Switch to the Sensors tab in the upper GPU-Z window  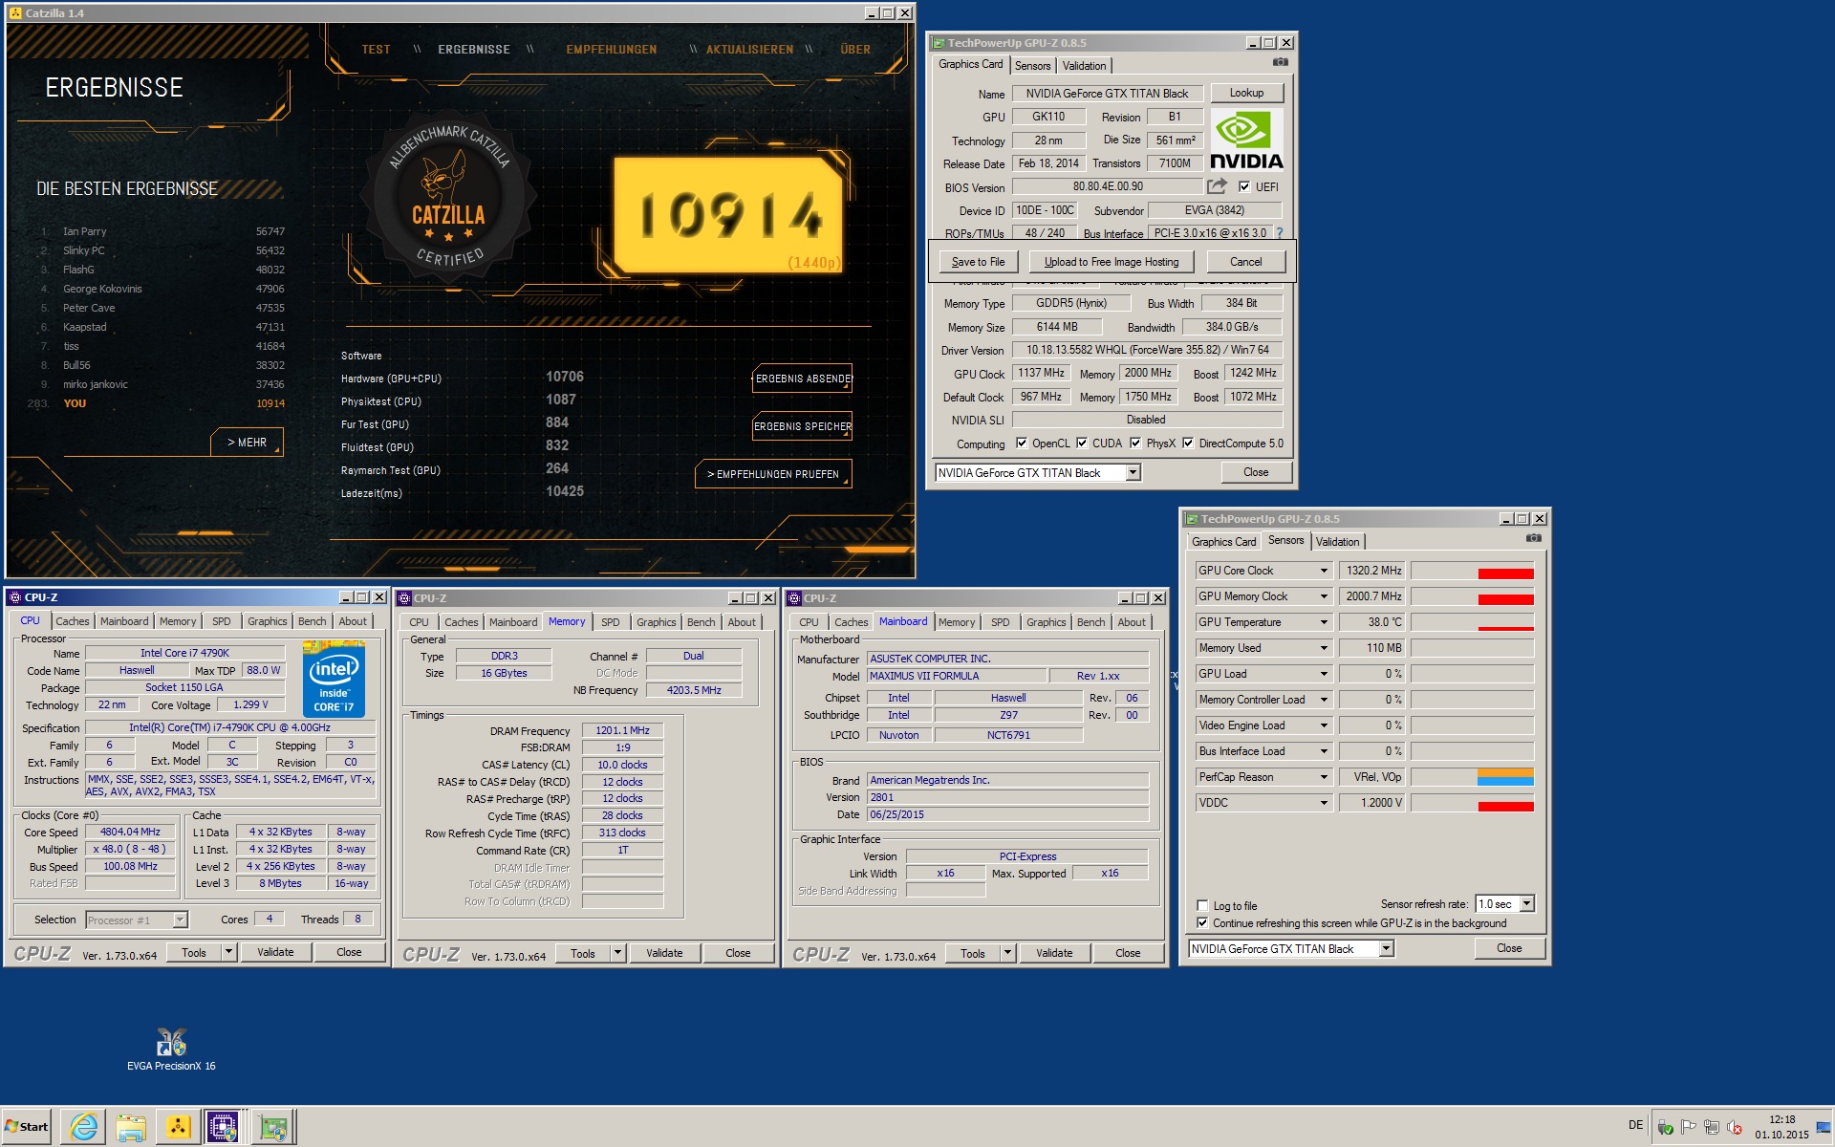coord(1032,65)
